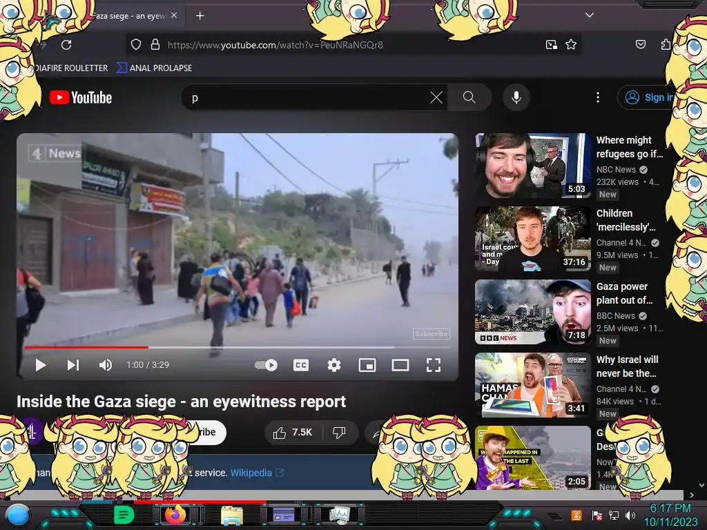707x530 pixels.
Task: Open system tray volume icon
Action: pyautogui.click(x=630, y=515)
